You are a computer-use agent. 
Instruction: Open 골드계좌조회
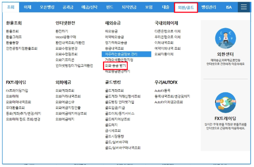pyautogui.click(x=114, y=90)
